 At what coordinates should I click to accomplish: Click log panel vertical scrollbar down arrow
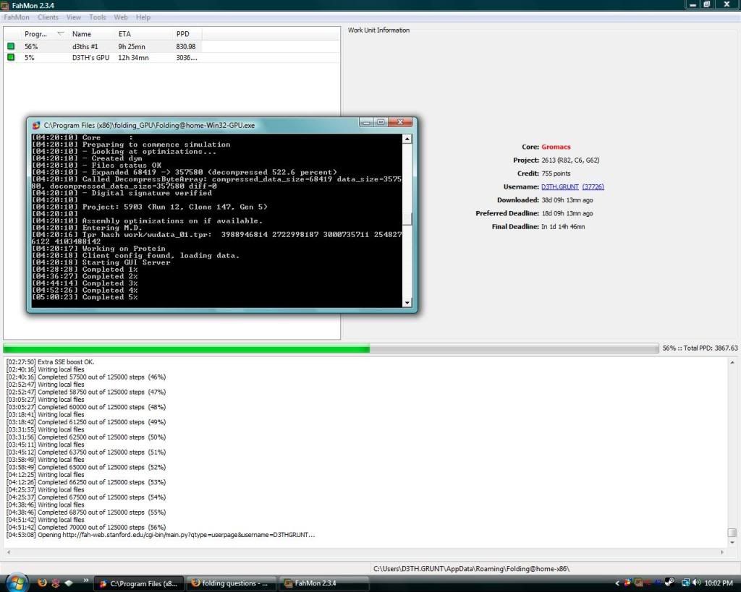[x=732, y=542]
